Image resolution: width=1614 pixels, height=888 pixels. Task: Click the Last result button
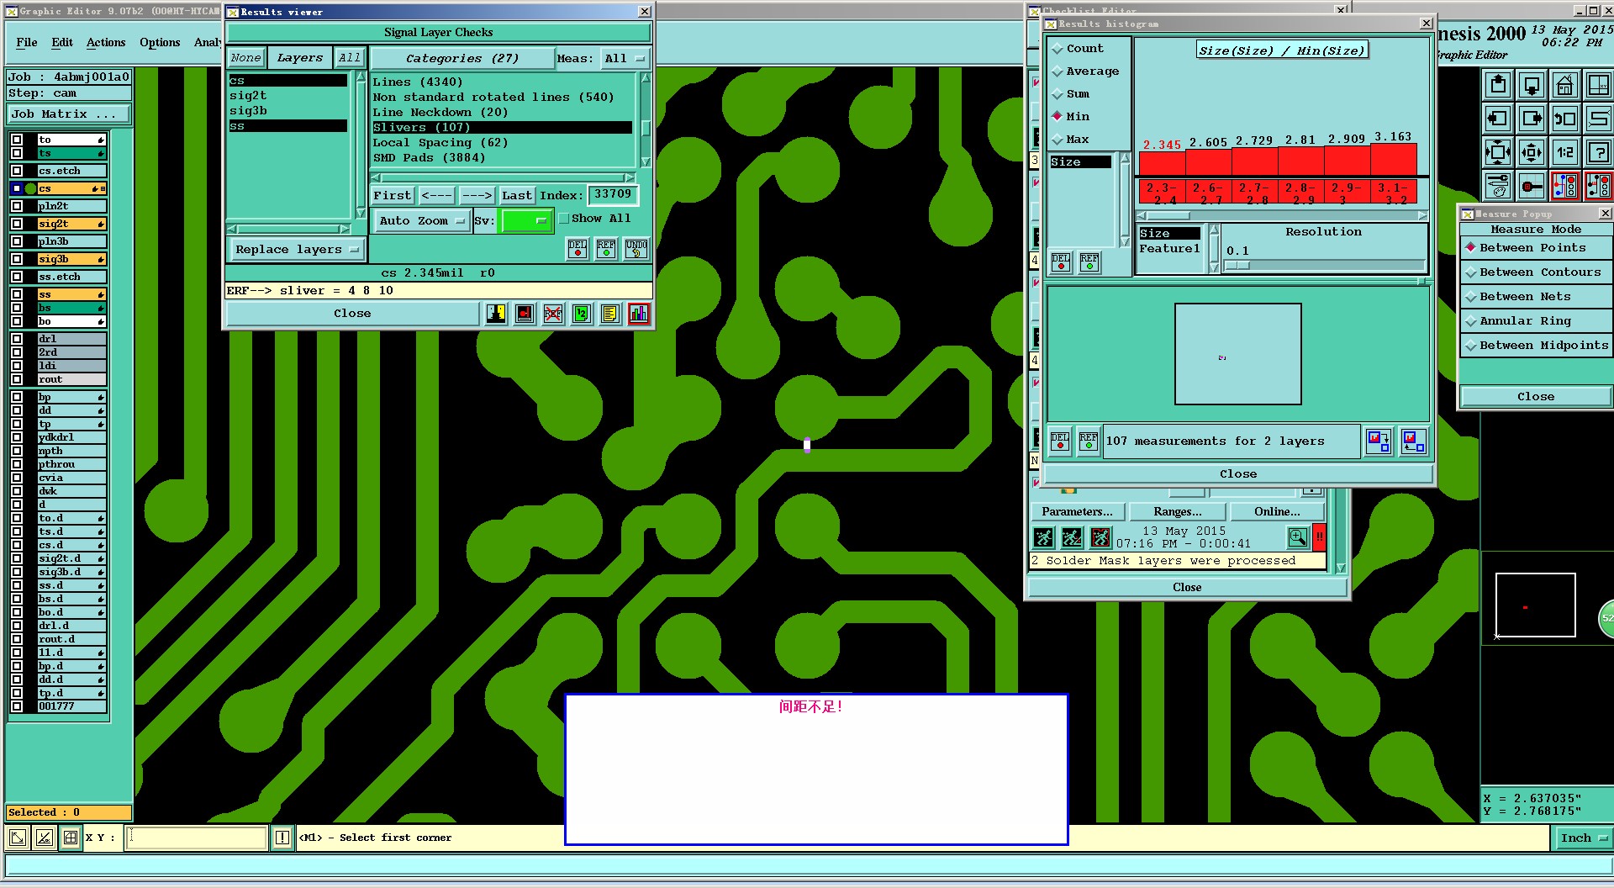click(516, 196)
